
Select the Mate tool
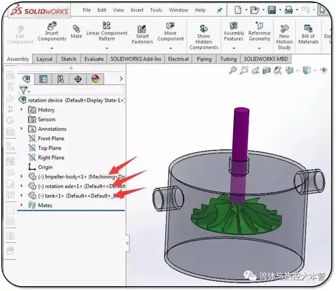77,32
